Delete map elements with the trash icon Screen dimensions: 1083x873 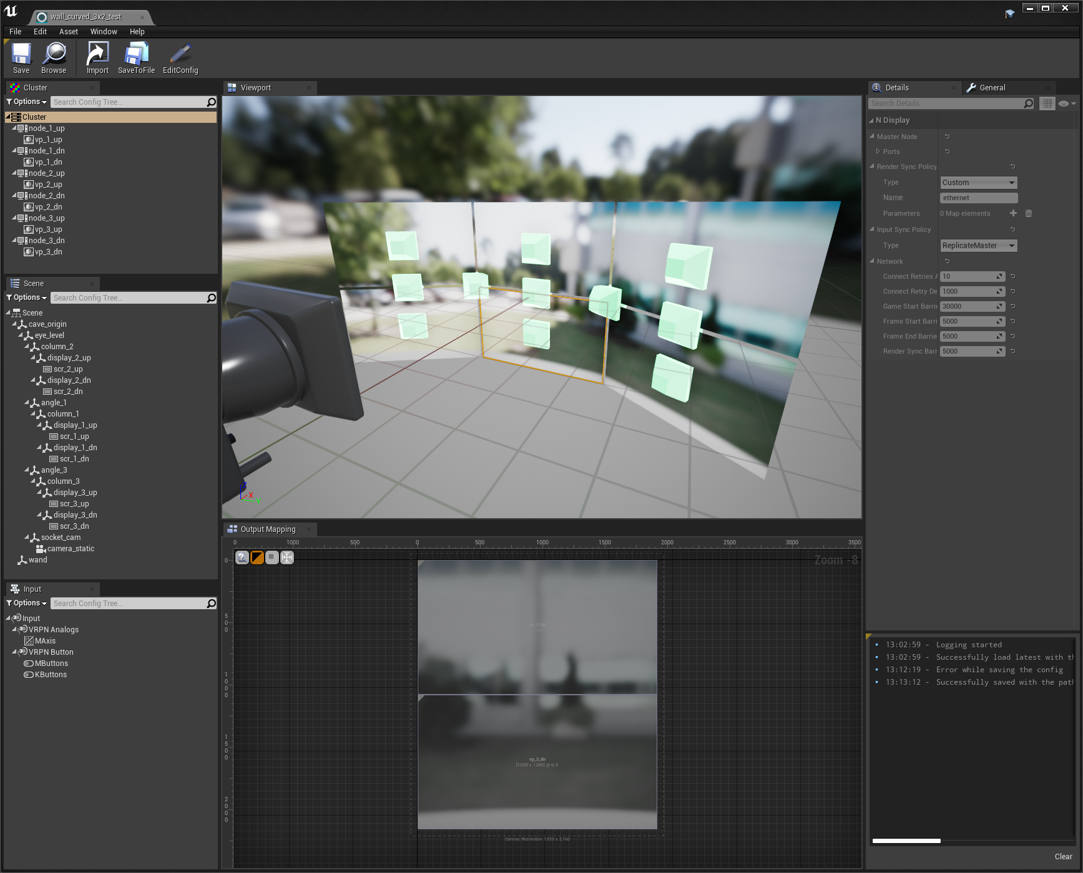1029,213
